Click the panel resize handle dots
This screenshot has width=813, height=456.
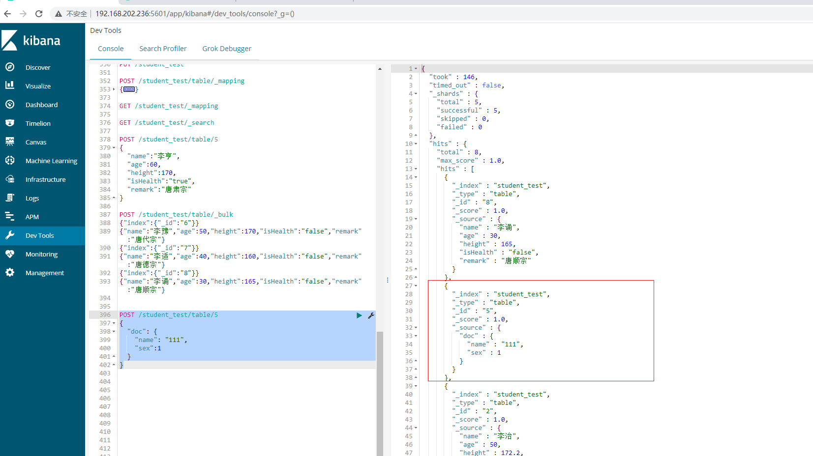(388, 280)
